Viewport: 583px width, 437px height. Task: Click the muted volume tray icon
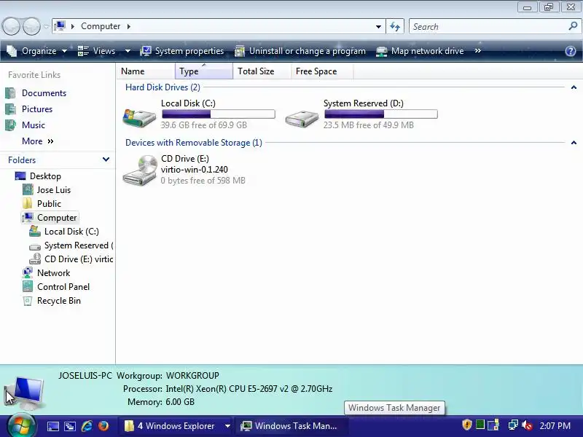pyautogui.click(x=527, y=425)
